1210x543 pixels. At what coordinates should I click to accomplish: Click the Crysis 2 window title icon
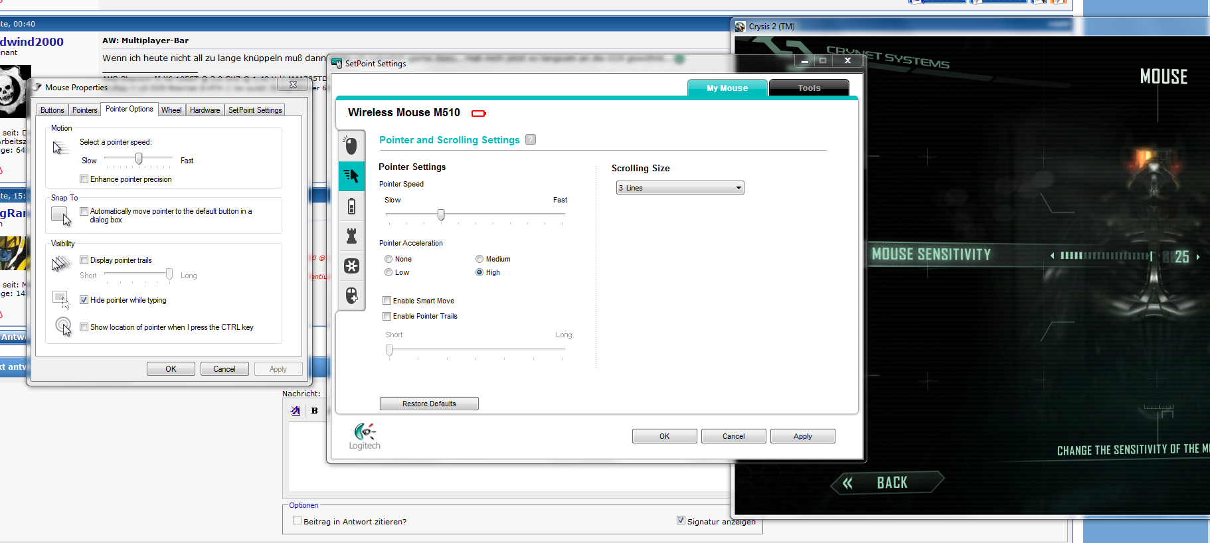740,27
